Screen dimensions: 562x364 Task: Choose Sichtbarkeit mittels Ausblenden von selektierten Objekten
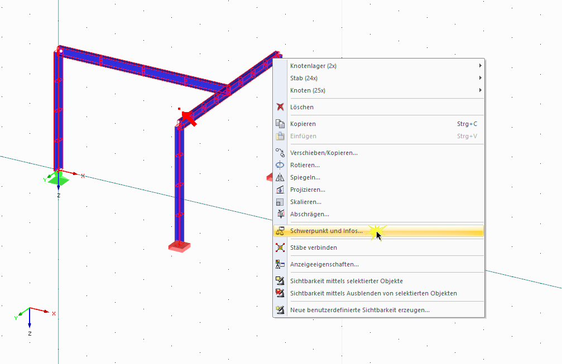(x=378, y=294)
